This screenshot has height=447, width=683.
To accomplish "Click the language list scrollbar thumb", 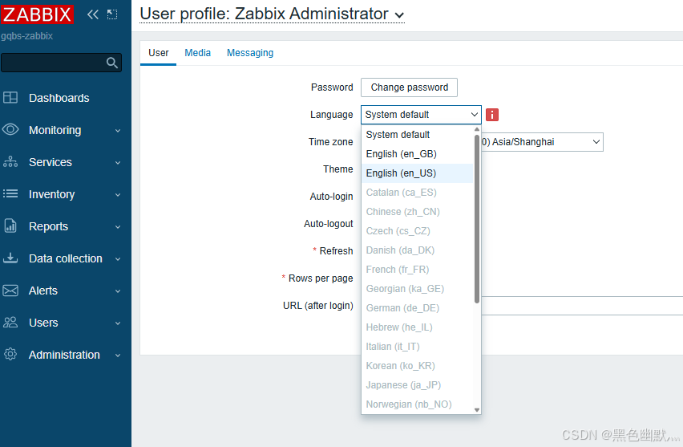I will tap(477, 218).
